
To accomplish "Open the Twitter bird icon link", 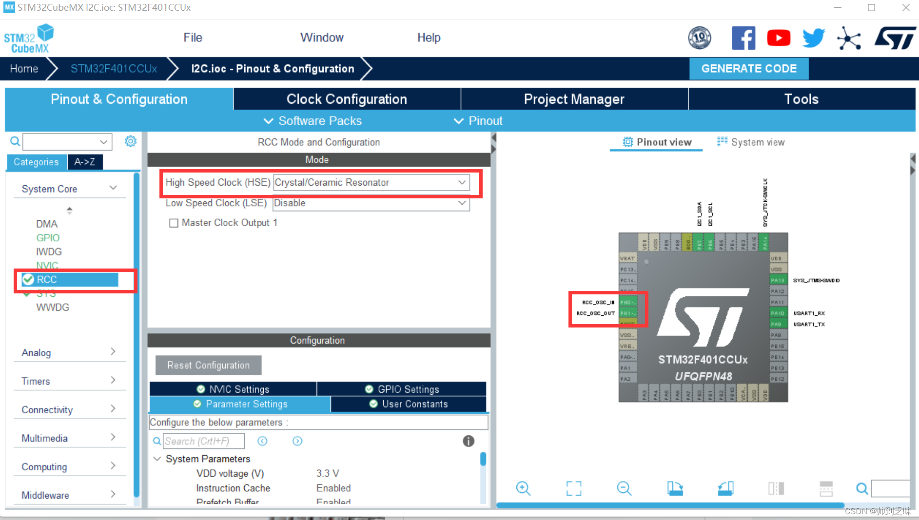I will pyautogui.click(x=814, y=38).
